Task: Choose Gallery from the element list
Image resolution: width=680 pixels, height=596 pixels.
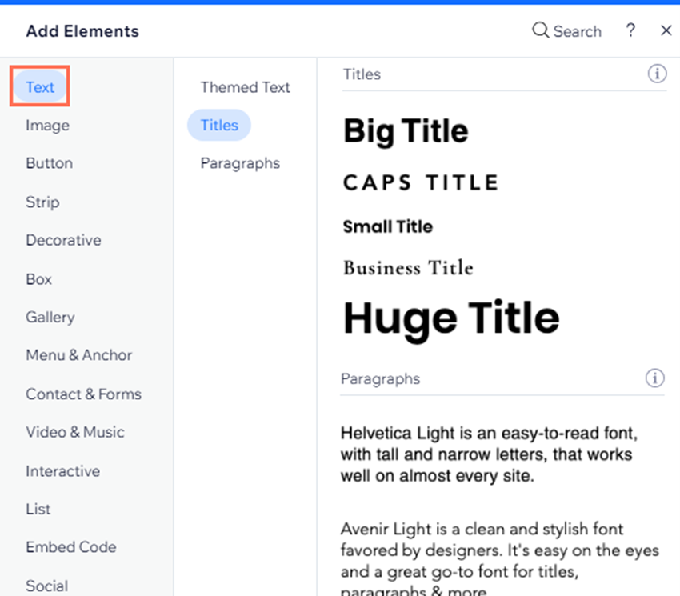Action: coord(50,317)
